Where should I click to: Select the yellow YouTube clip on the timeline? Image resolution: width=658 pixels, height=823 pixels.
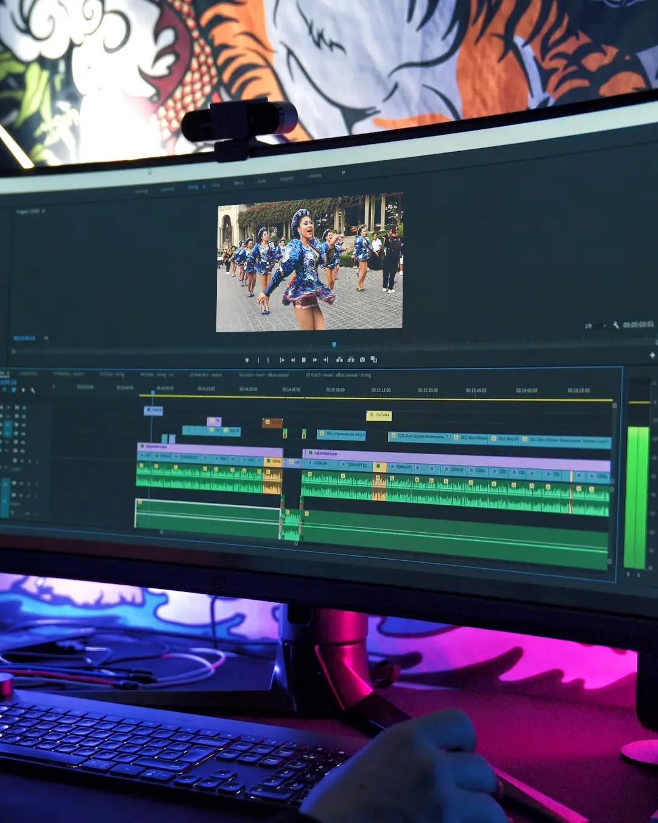[379, 415]
